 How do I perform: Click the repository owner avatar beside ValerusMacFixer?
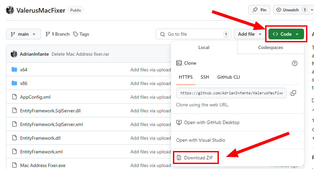tap(10, 10)
